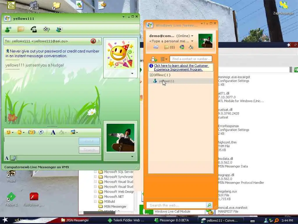Open conversation window menu arrow
This screenshot has width=298, height=224.
coord(123,17)
